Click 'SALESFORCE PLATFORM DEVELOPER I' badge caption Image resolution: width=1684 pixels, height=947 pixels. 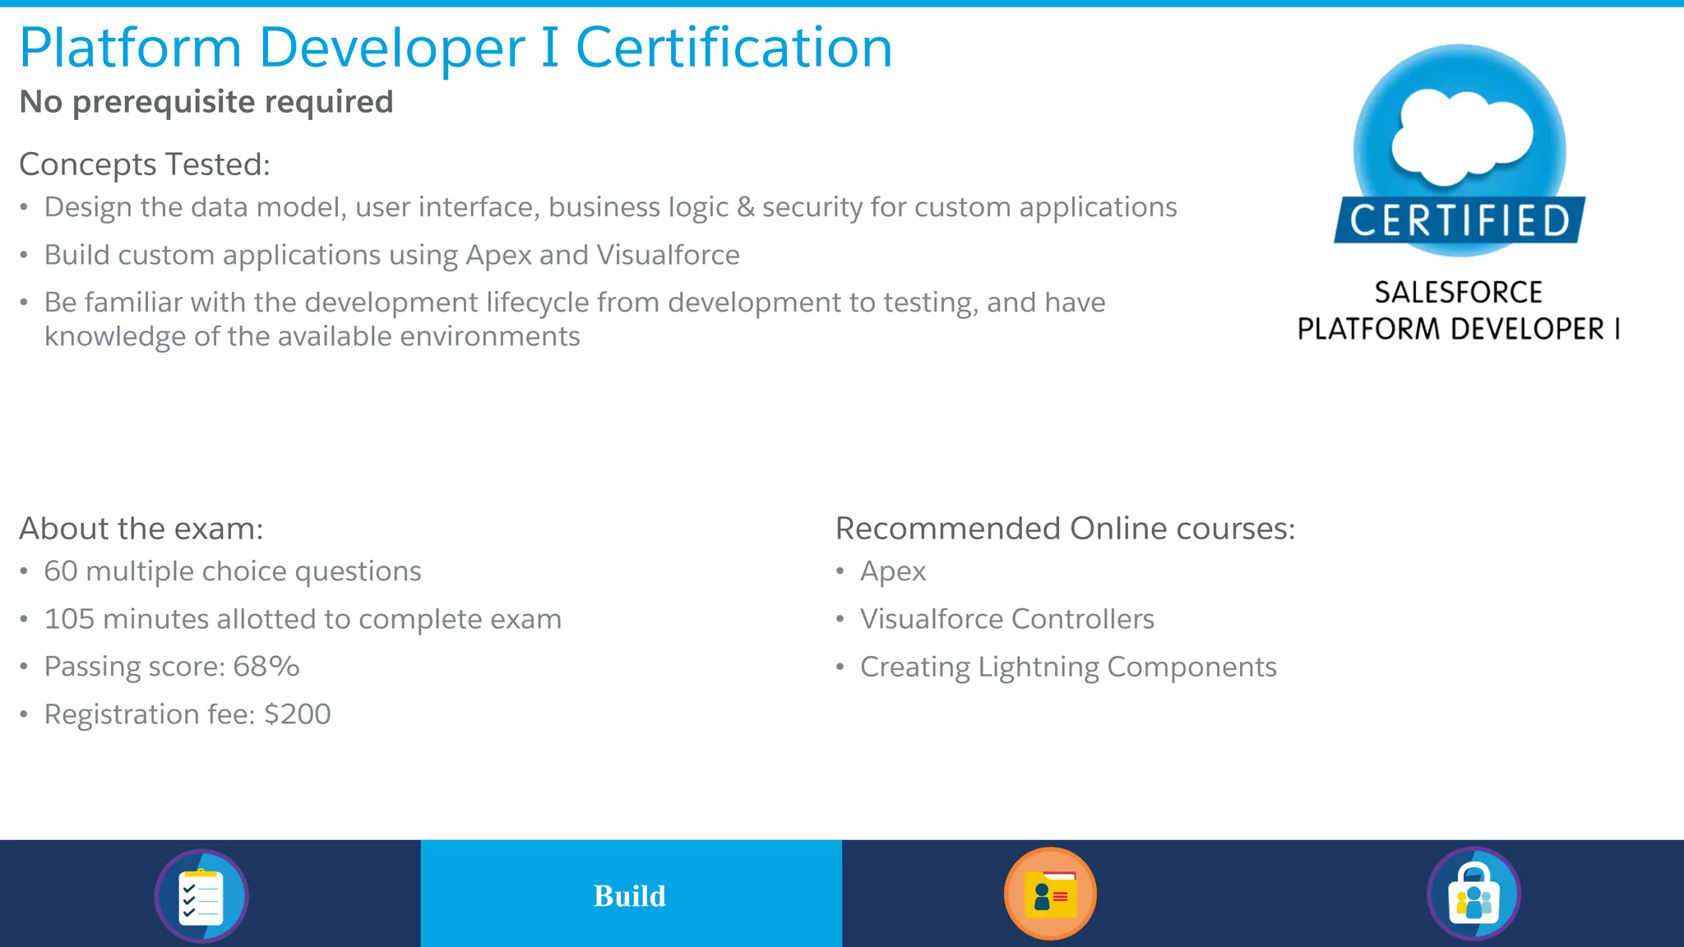(x=1459, y=310)
